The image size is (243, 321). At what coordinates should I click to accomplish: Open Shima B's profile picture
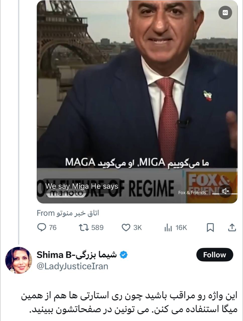[x=19, y=260]
